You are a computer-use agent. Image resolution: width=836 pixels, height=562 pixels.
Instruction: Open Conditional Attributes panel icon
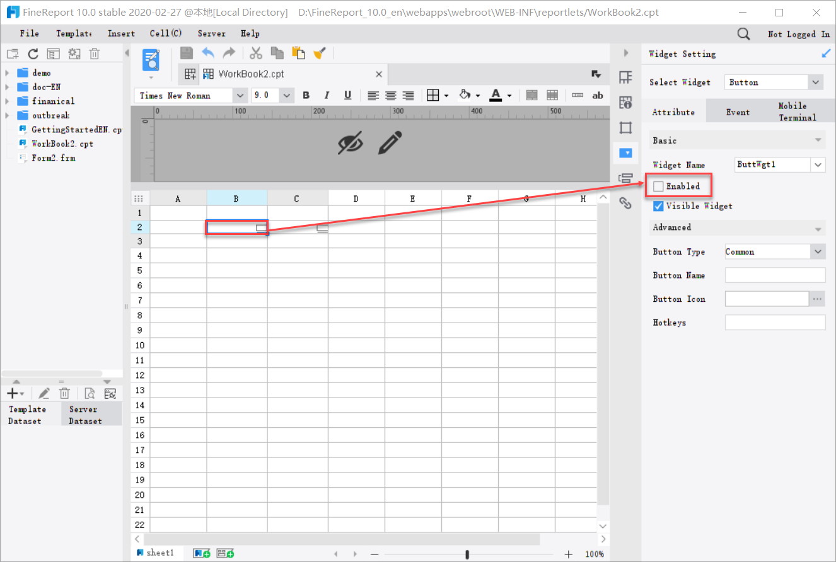coord(625,178)
